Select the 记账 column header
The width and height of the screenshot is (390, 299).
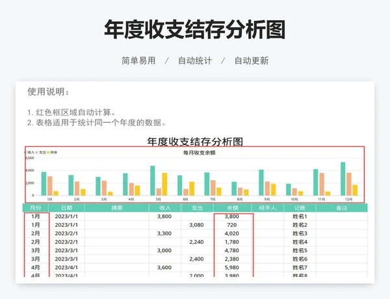pos(300,208)
